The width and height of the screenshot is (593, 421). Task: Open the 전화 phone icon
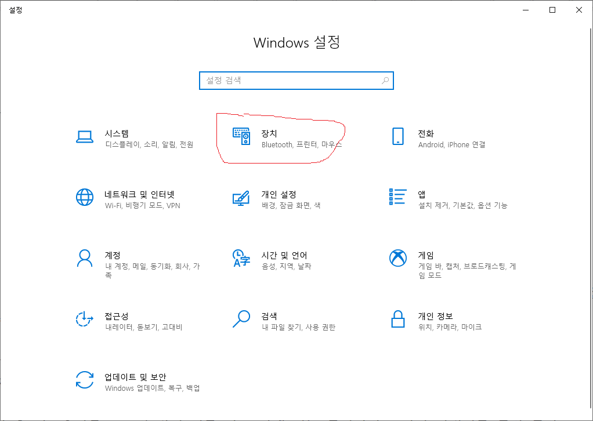click(398, 136)
